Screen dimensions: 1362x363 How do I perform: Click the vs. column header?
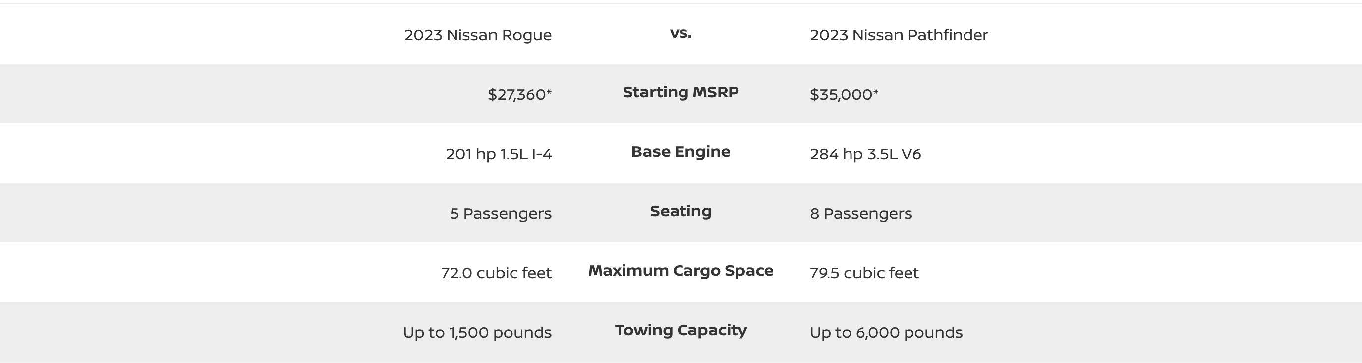(x=681, y=33)
